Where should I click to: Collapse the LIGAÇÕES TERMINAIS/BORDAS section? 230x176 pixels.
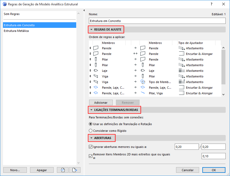pyautogui.click(x=92, y=110)
